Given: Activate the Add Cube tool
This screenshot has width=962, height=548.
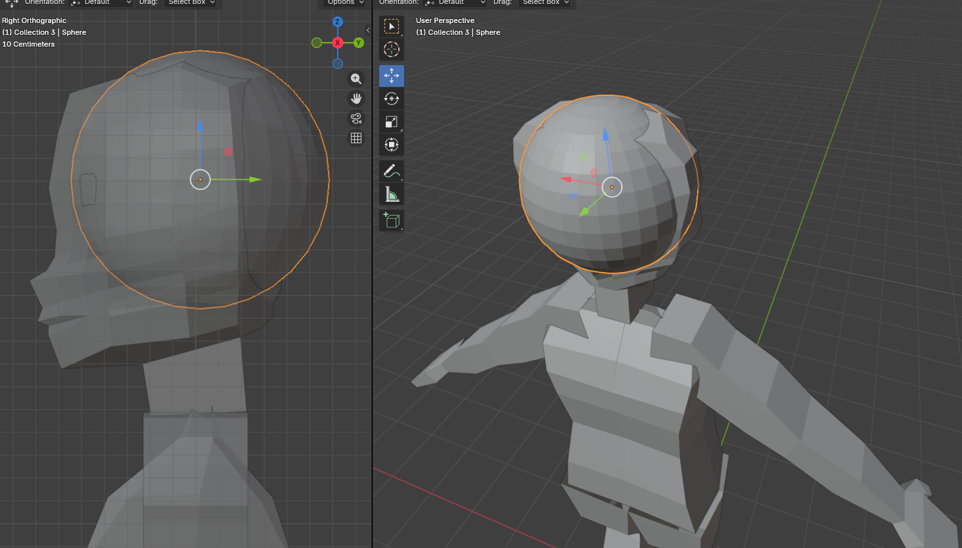Looking at the screenshot, I should tap(392, 220).
